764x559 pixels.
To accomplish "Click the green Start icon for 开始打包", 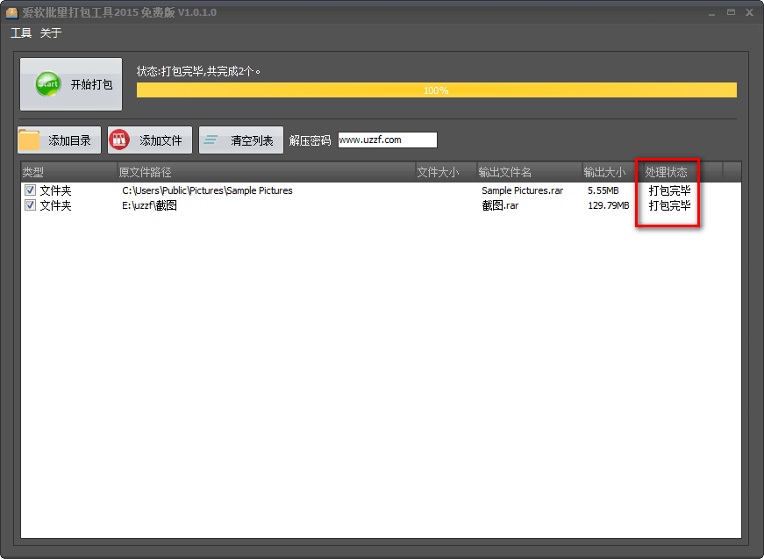I will click(x=47, y=84).
